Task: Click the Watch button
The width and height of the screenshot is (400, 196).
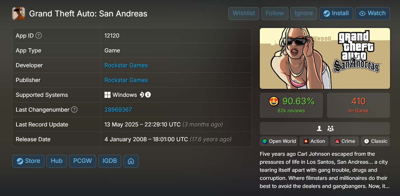Action: click(x=372, y=13)
